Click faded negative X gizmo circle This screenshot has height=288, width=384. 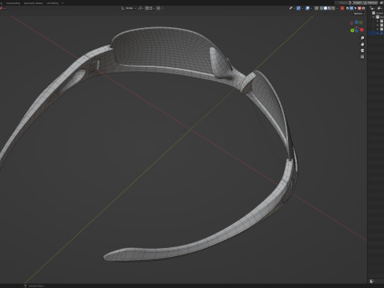[x=351, y=23]
